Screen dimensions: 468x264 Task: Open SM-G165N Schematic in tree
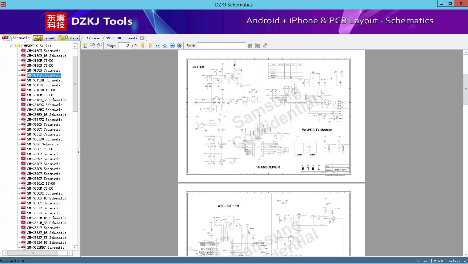[x=44, y=70]
